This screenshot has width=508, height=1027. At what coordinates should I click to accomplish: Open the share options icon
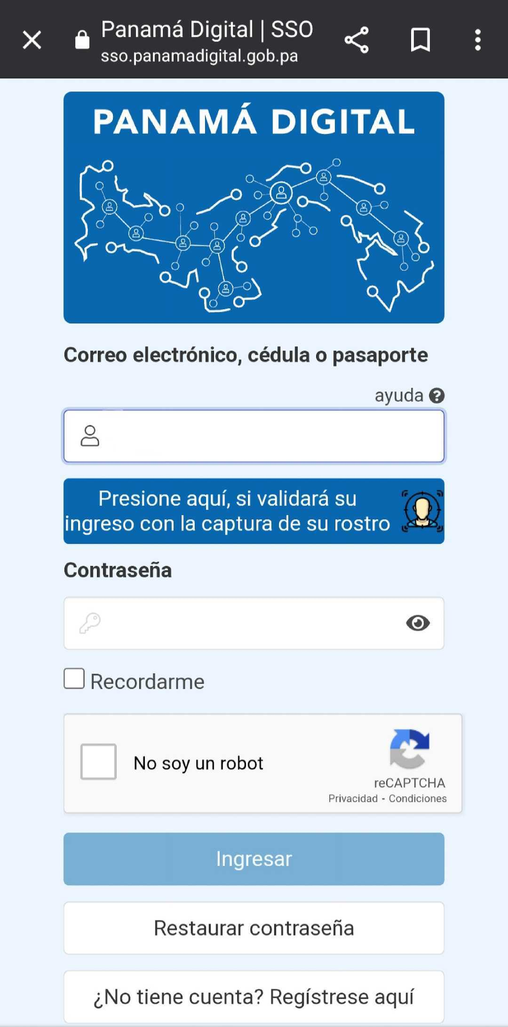tap(356, 39)
